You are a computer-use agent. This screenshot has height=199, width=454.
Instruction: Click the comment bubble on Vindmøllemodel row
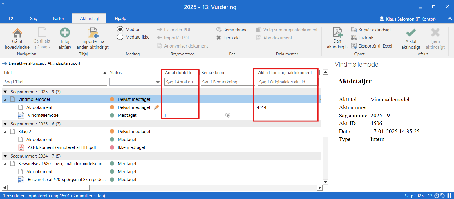tap(228, 115)
